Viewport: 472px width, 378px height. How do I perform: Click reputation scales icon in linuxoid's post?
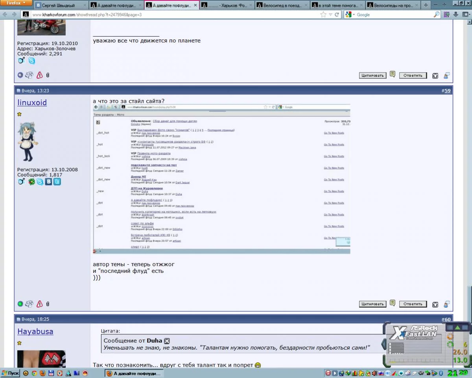click(x=29, y=304)
